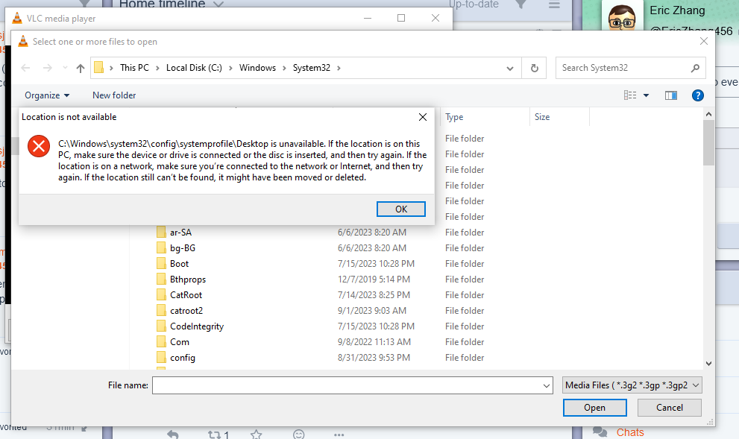Click the search magnifier icon
Screen dimensions: 739x439
tap(695, 68)
